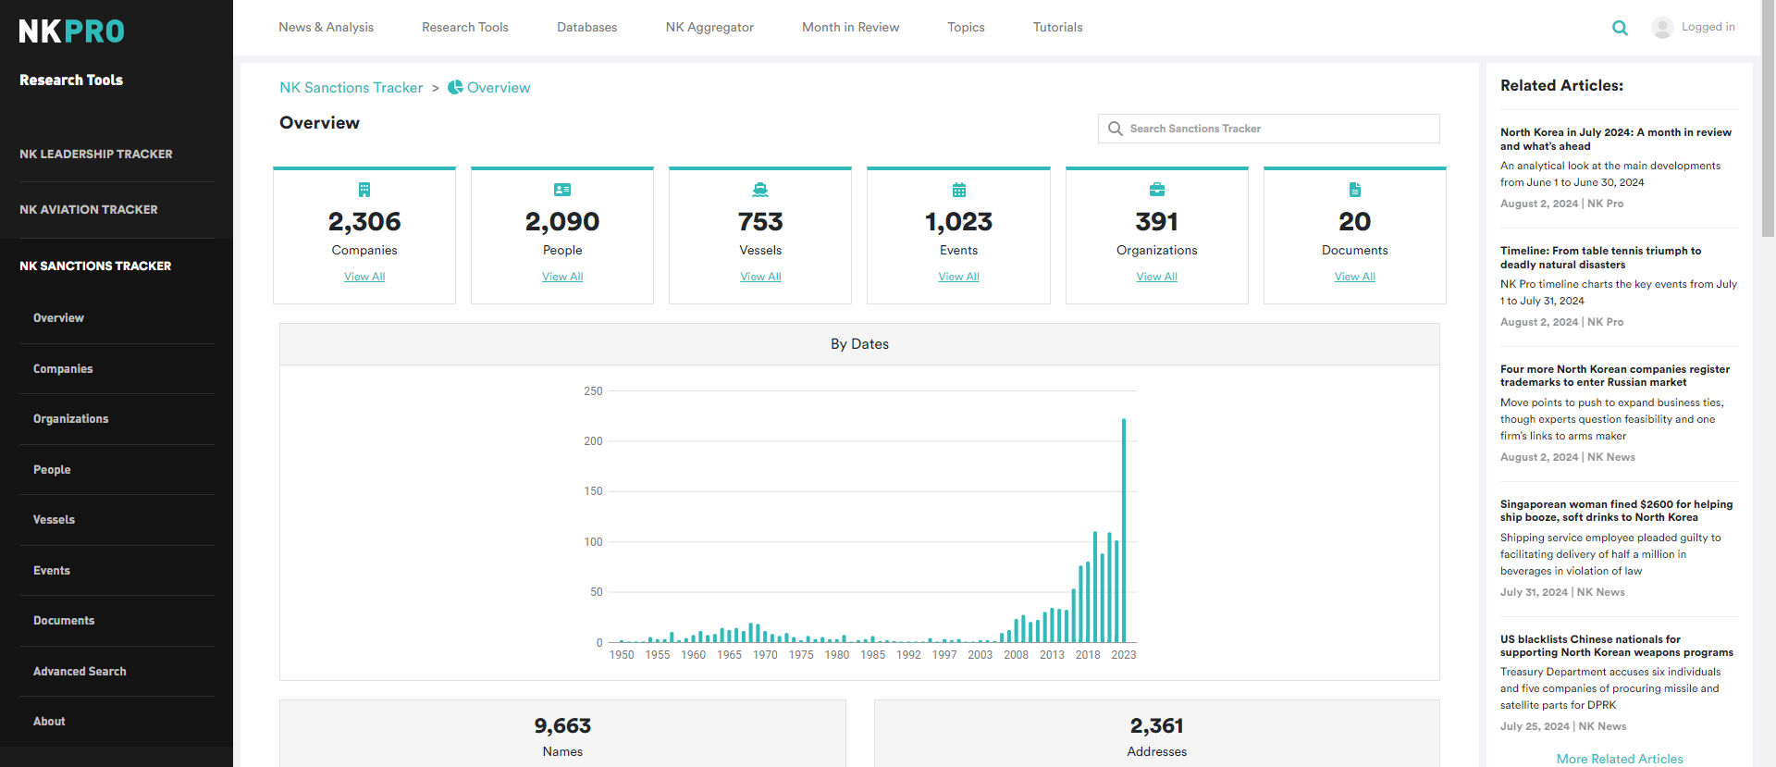The image size is (1776, 767).
Task: Select NK Sanctions Tracker sidebar heading
Action: point(95,266)
